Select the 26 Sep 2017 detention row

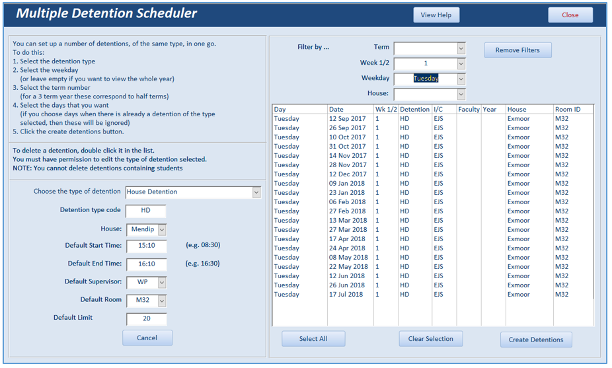pos(433,128)
